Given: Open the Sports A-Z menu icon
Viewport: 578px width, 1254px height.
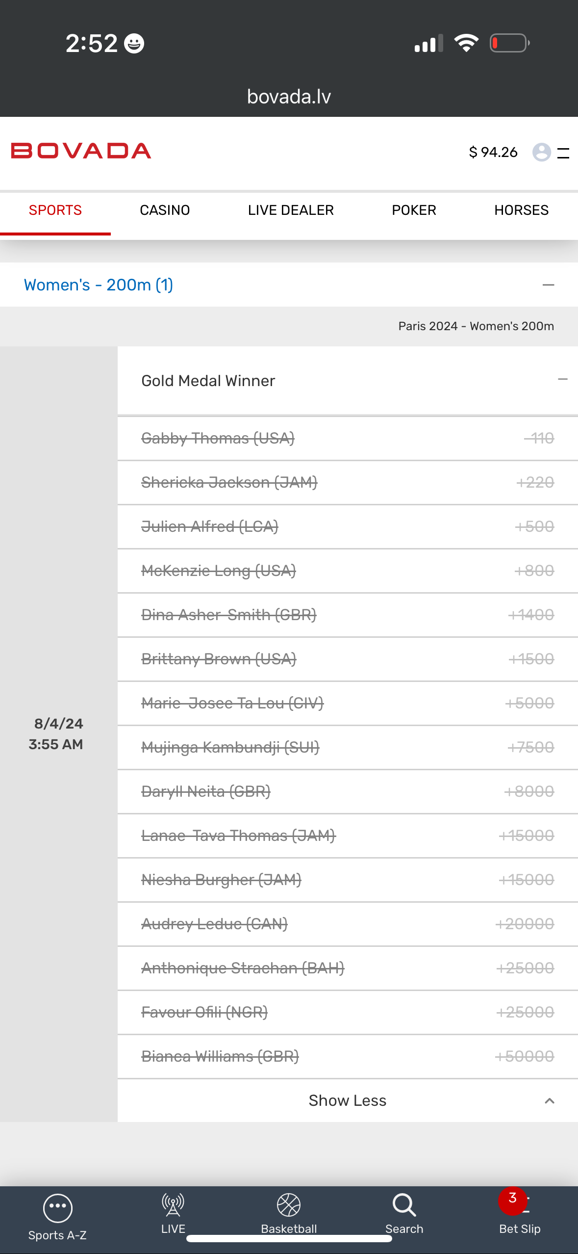Looking at the screenshot, I should tap(57, 1209).
